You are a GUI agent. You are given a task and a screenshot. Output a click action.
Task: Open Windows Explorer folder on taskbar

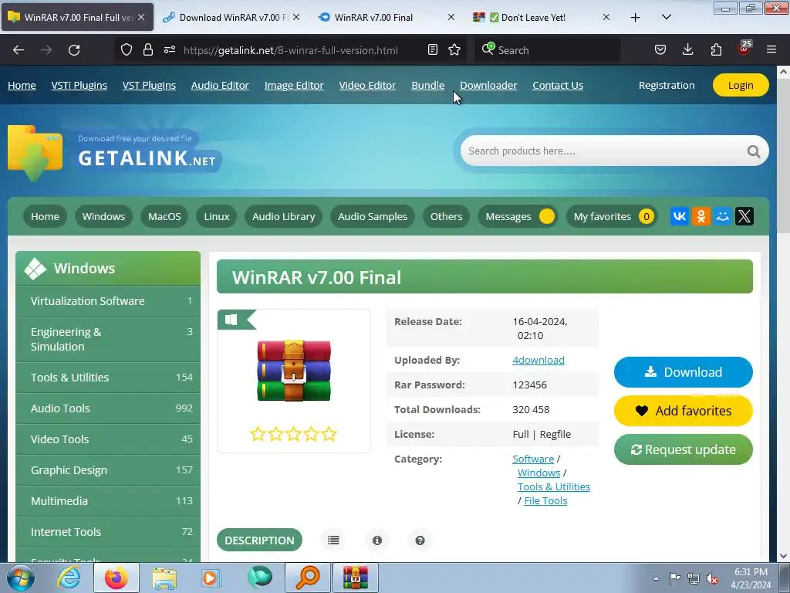[x=164, y=578]
